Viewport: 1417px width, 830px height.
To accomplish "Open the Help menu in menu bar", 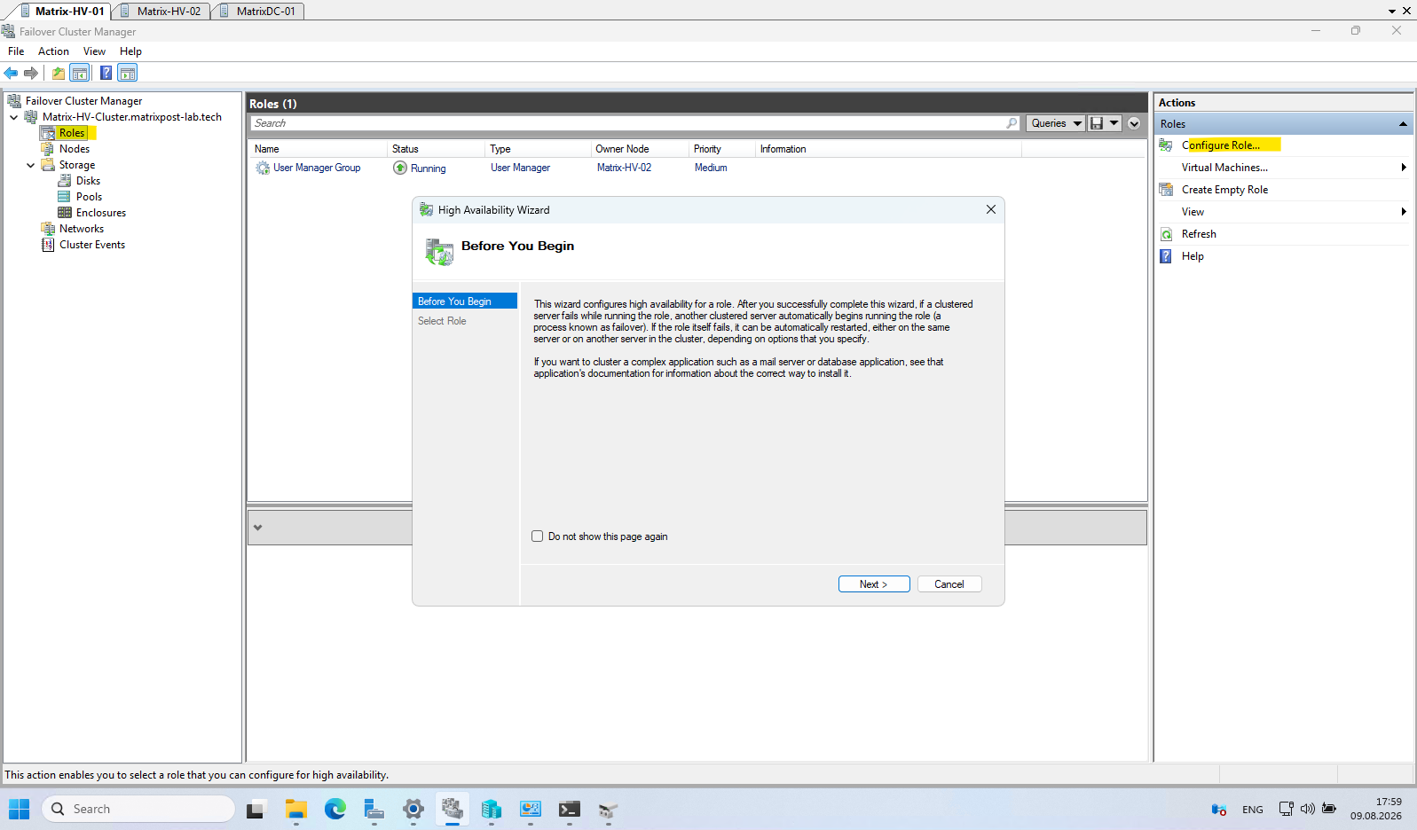I will point(130,51).
